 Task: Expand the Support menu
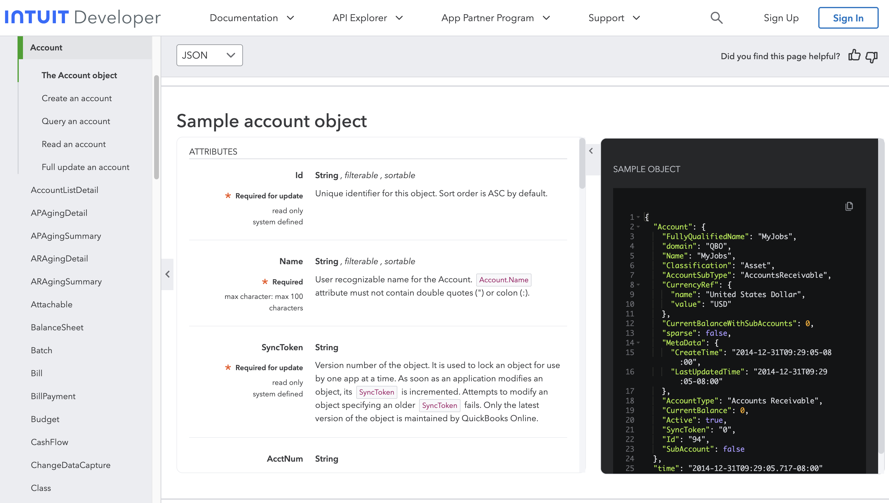pyautogui.click(x=615, y=18)
